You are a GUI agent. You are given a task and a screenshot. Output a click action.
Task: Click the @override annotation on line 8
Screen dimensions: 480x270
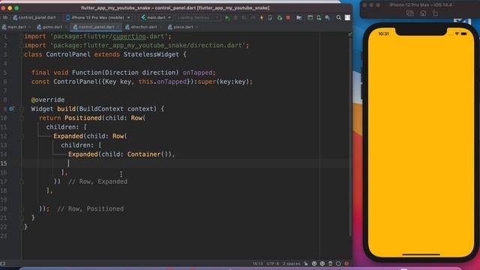pos(48,100)
